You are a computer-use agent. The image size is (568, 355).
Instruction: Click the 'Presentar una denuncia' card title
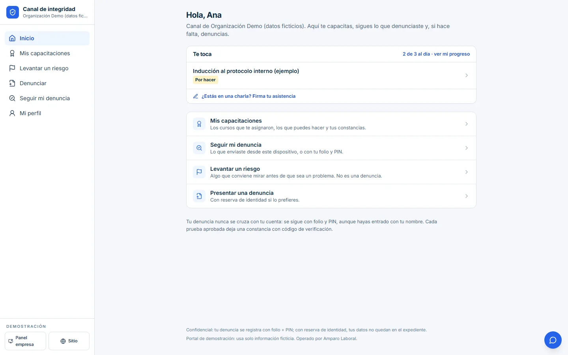(x=242, y=193)
